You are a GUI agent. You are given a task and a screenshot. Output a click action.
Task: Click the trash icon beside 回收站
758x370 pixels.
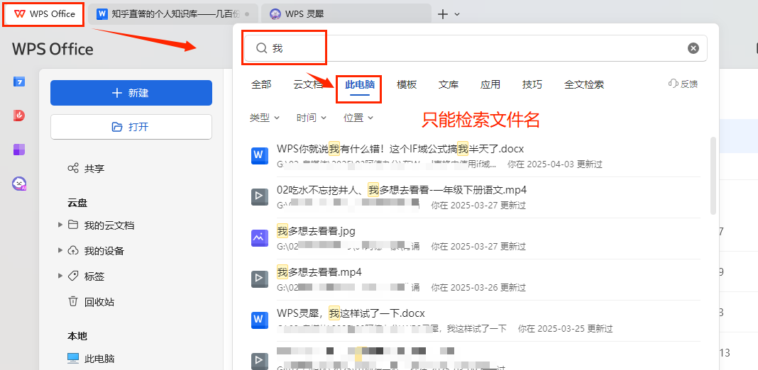point(73,301)
